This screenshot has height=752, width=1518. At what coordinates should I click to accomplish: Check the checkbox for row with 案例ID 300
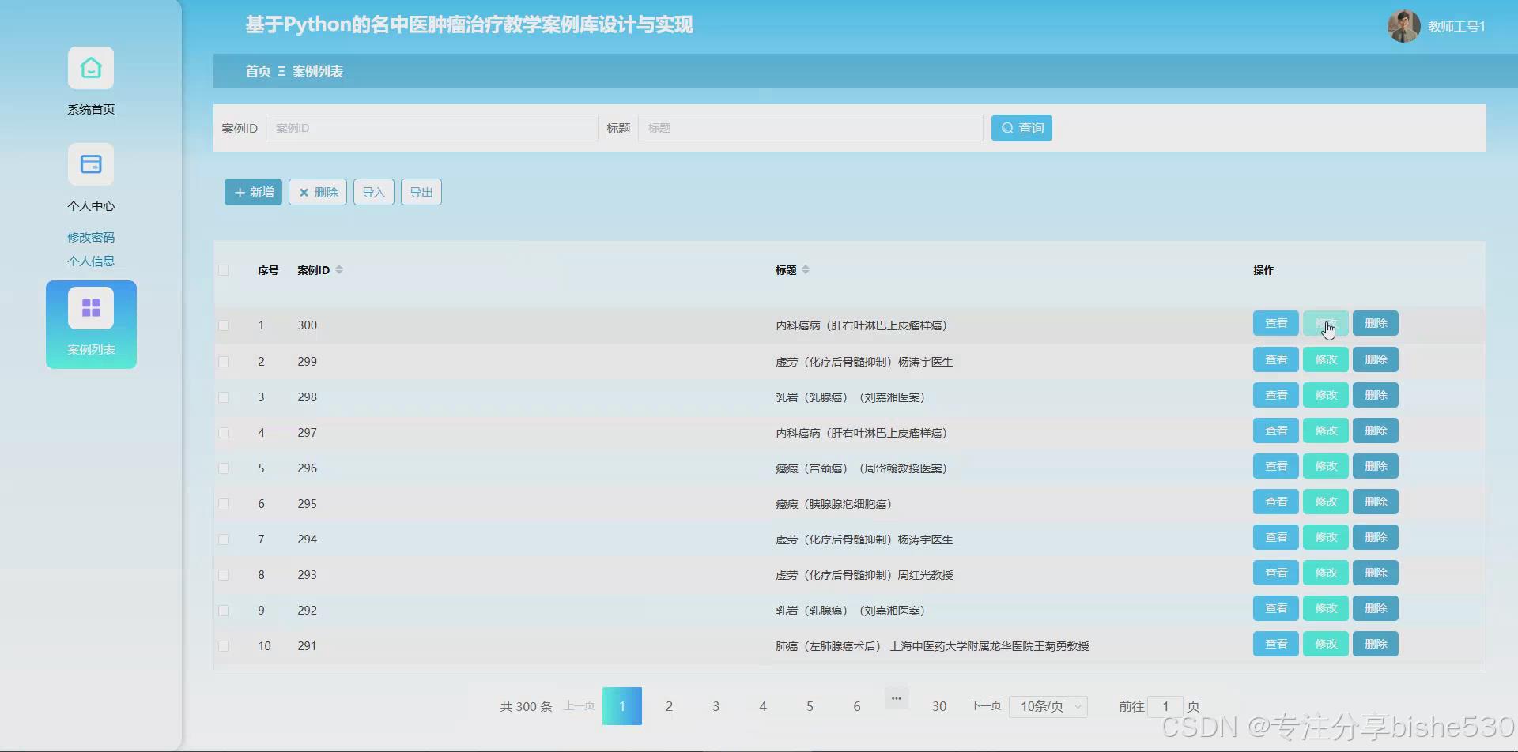[224, 325]
